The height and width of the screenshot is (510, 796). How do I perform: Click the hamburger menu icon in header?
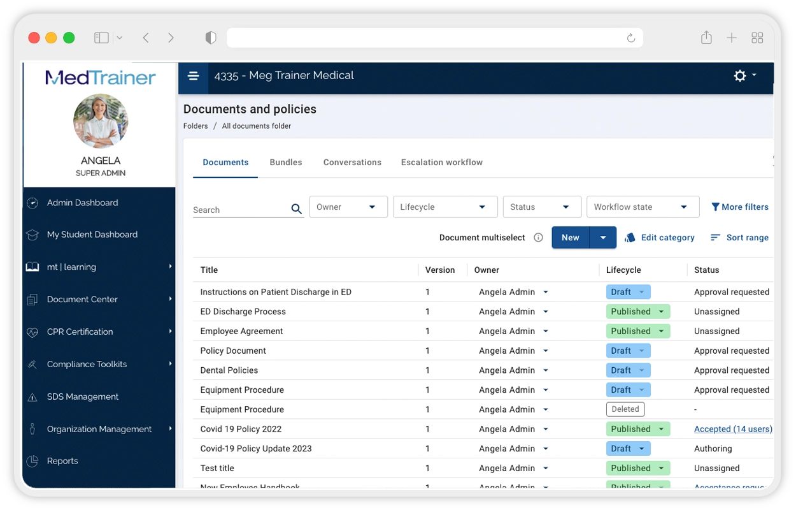194,76
